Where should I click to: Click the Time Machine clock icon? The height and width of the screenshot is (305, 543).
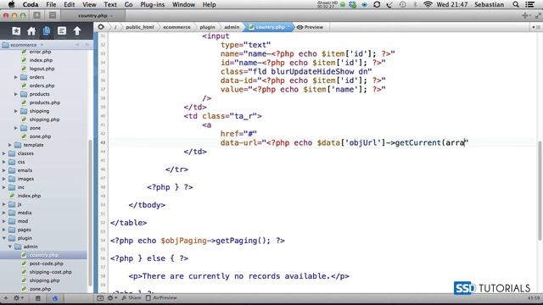pyautogui.click(x=402, y=4)
